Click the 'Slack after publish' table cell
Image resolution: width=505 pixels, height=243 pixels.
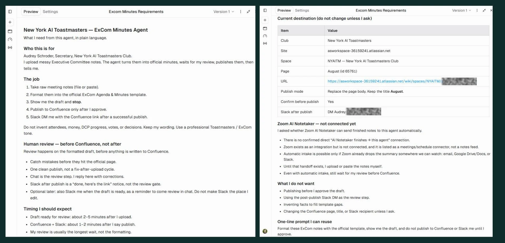tap(301, 112)
